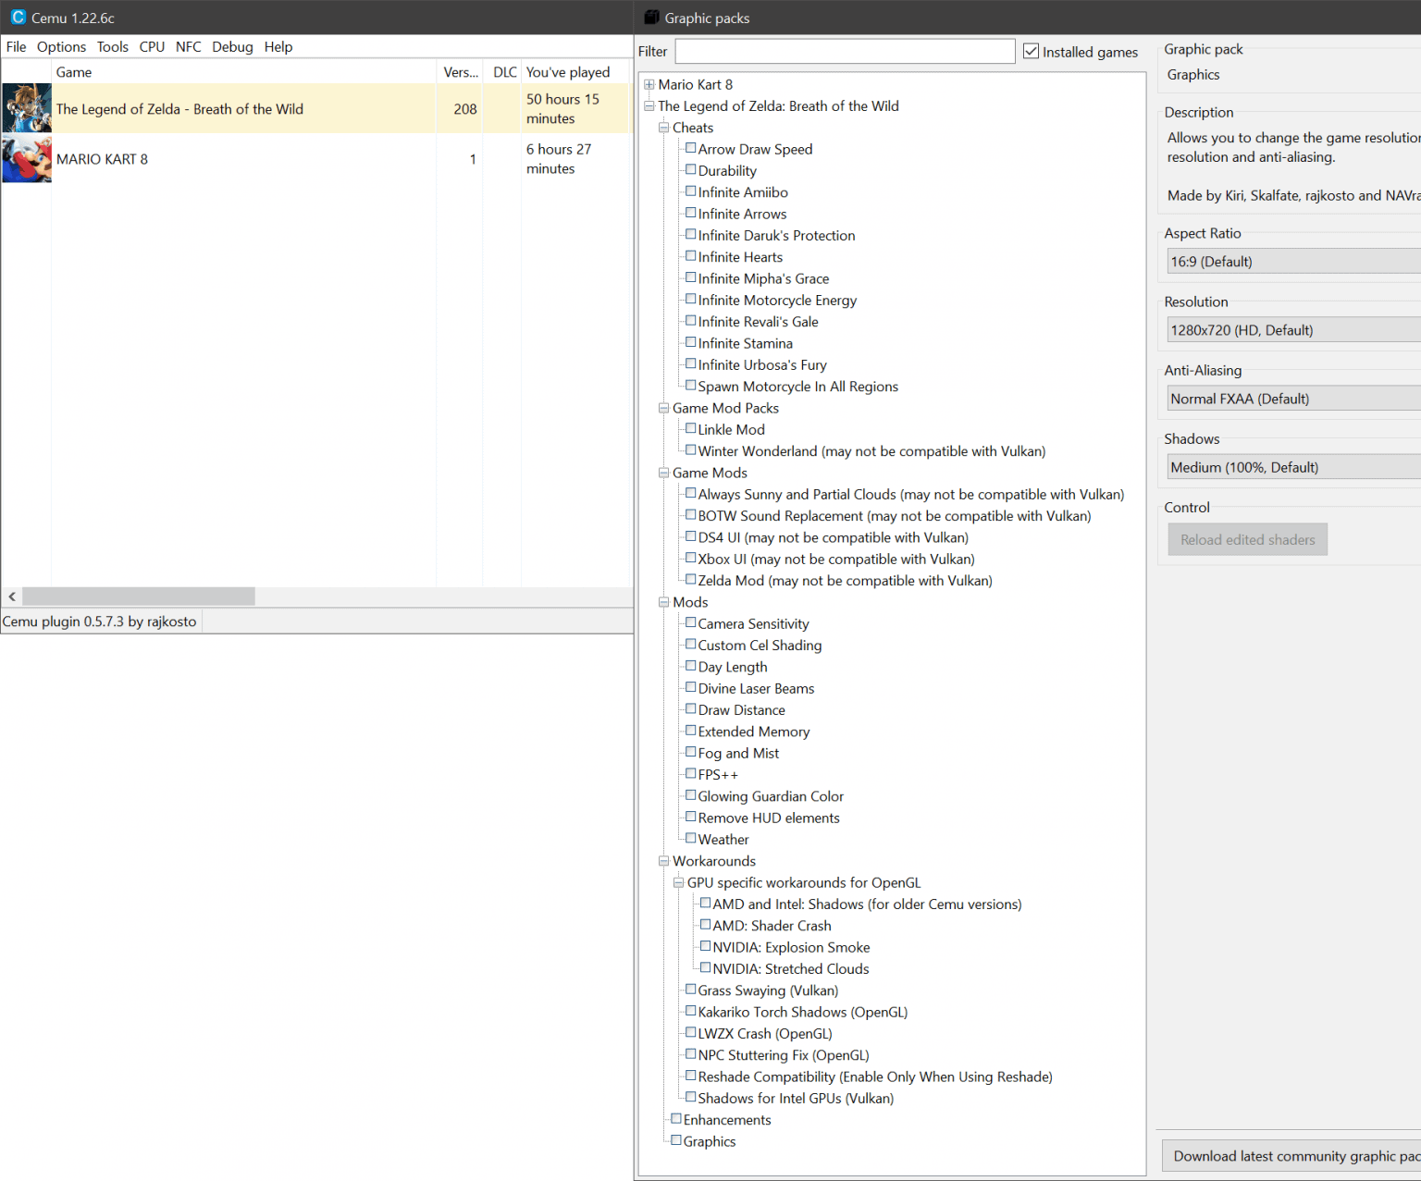
Task: Enable the FPS++ mod
Action: point(691,773)
